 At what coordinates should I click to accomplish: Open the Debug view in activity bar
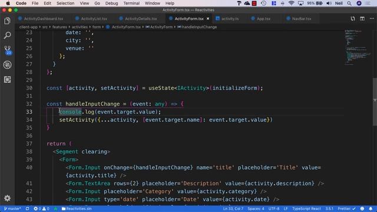[x=7, y=65]
